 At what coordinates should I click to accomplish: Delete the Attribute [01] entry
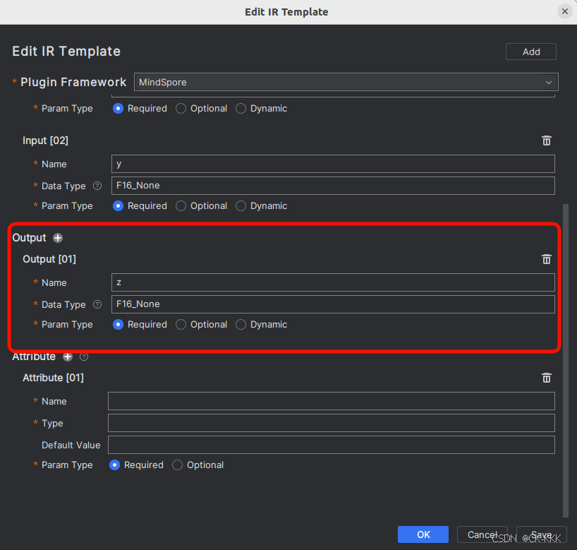tap(546, 378)
